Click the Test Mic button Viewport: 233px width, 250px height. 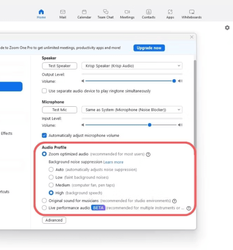(59, 110)
